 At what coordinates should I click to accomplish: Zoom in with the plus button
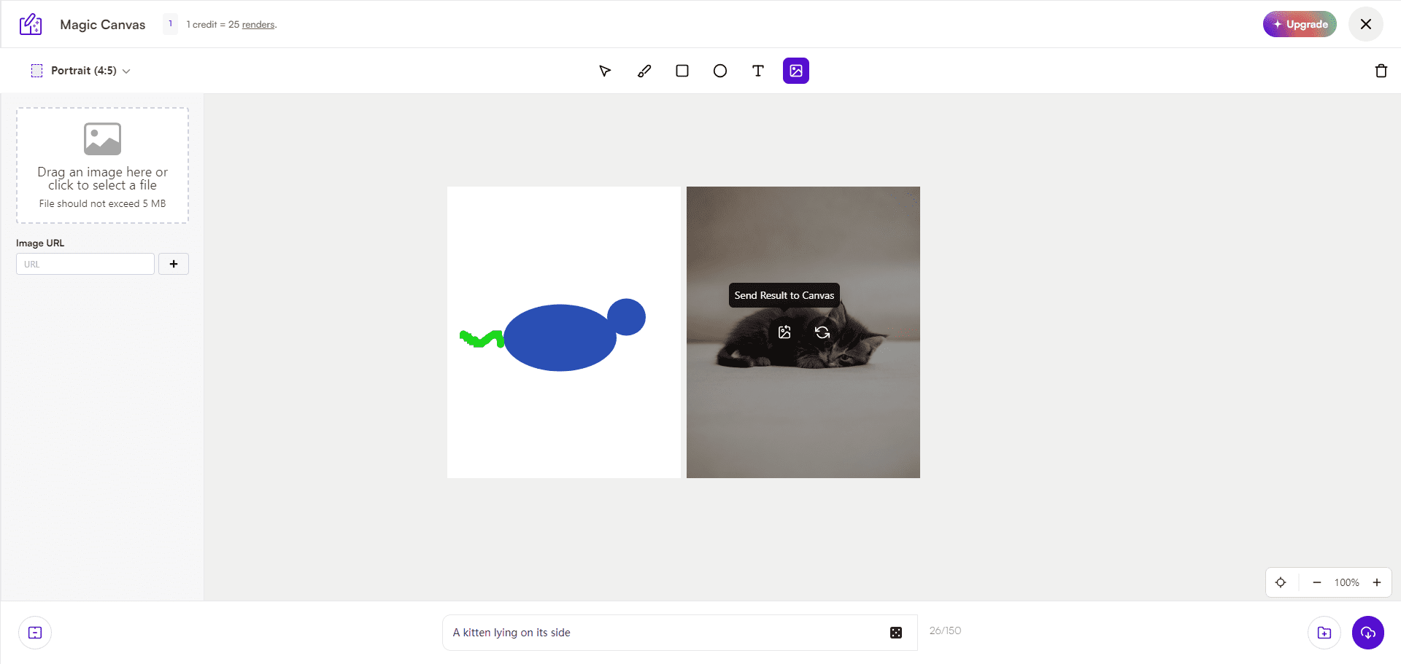tap(1377, 582)
